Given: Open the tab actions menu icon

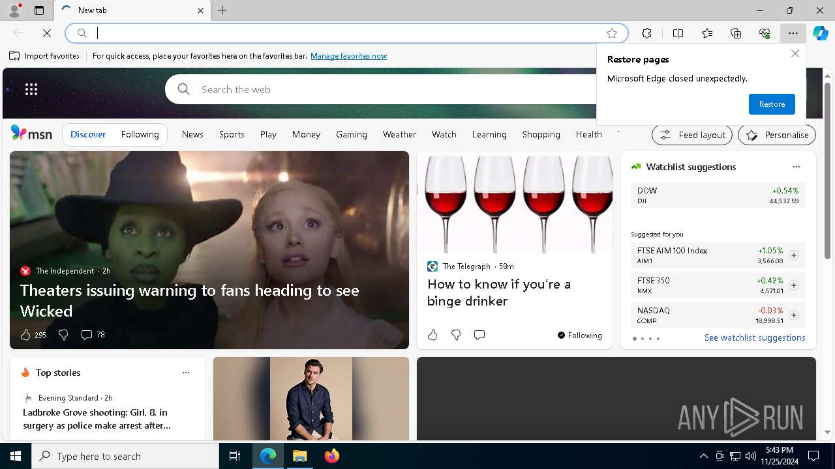Looking at the screenshot, I should click(39, 10).
